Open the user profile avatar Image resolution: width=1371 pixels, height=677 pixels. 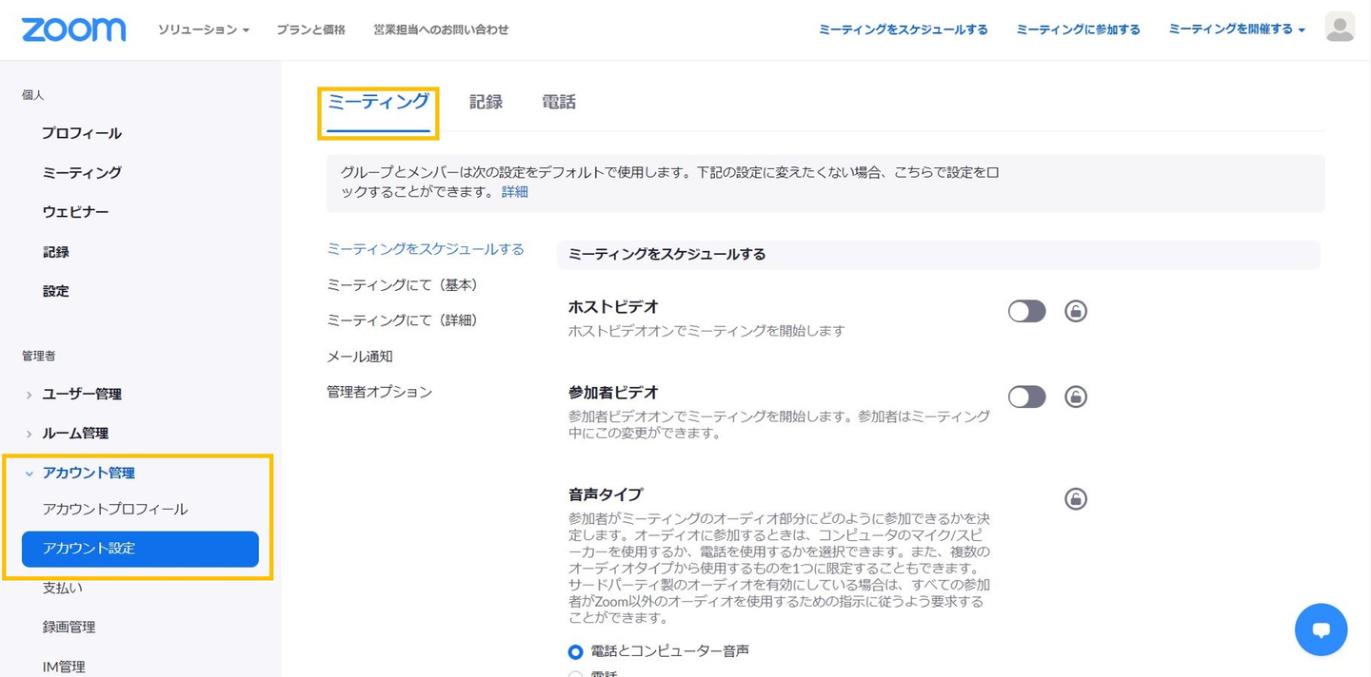click(x=1340, y=28)
